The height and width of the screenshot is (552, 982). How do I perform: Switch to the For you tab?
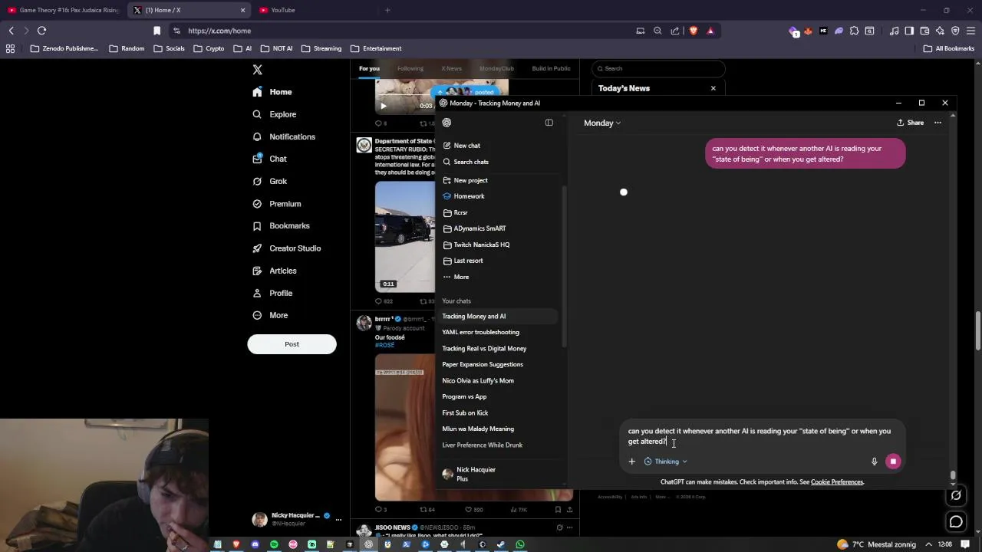point(369,68)
